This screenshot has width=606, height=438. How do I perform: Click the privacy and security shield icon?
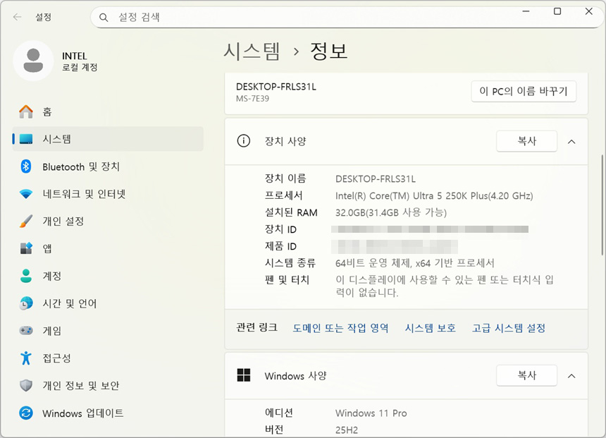(x=26, y=386)
